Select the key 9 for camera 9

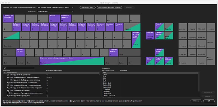point(91,27)
